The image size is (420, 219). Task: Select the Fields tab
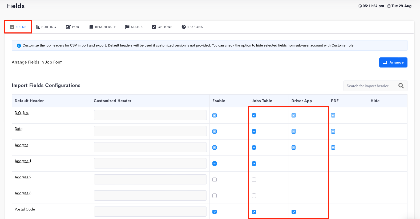[x=18, y=27]
